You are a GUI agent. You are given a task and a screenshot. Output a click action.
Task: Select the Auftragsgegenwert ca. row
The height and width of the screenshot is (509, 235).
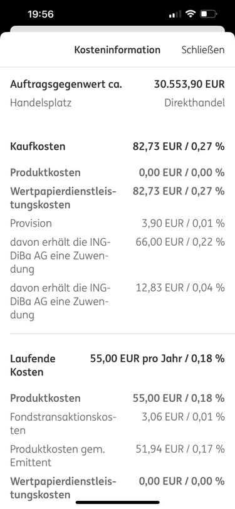point(117,85)
